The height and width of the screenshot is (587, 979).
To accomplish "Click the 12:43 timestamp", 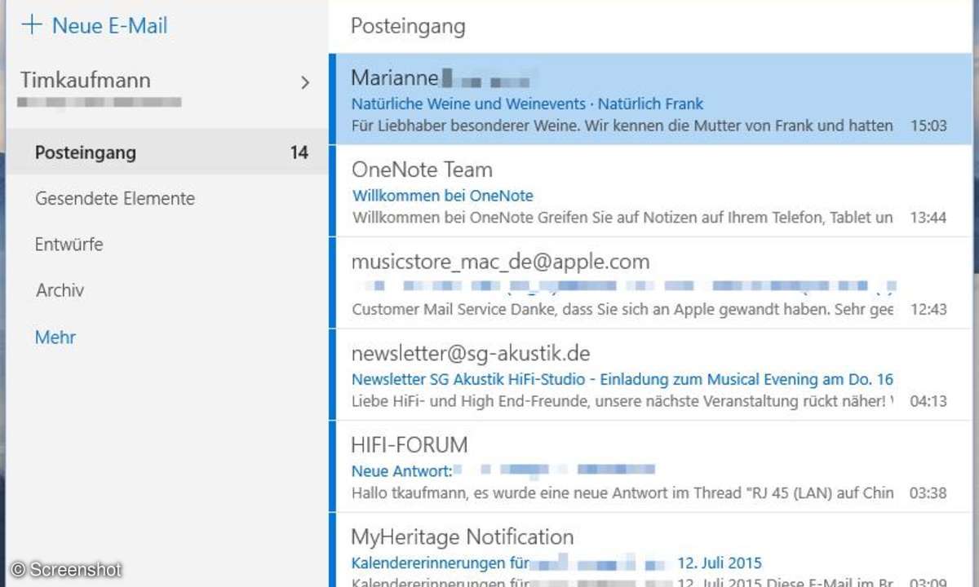I will click(928, 310).
